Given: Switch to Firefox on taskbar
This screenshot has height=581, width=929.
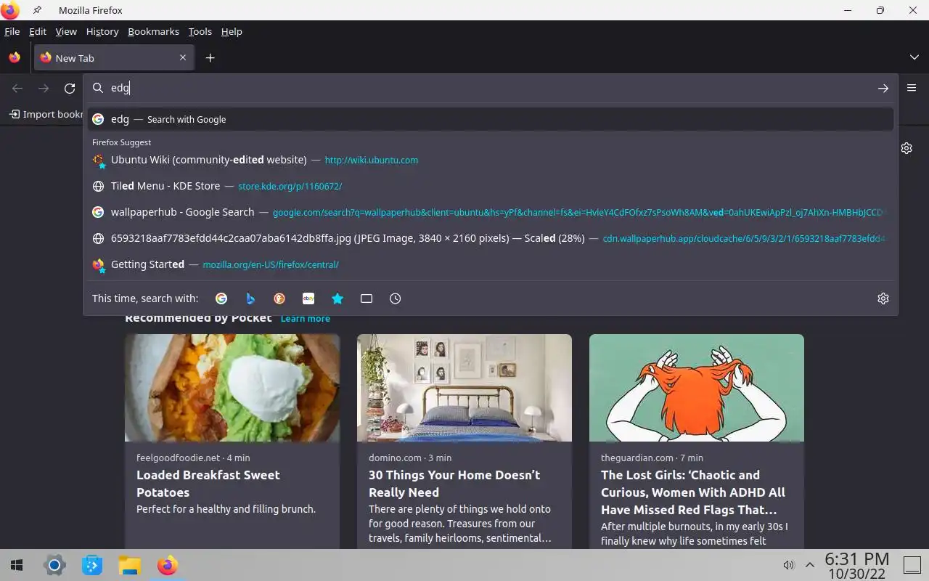Looking at the screenshot, I should tap(168, 565).
